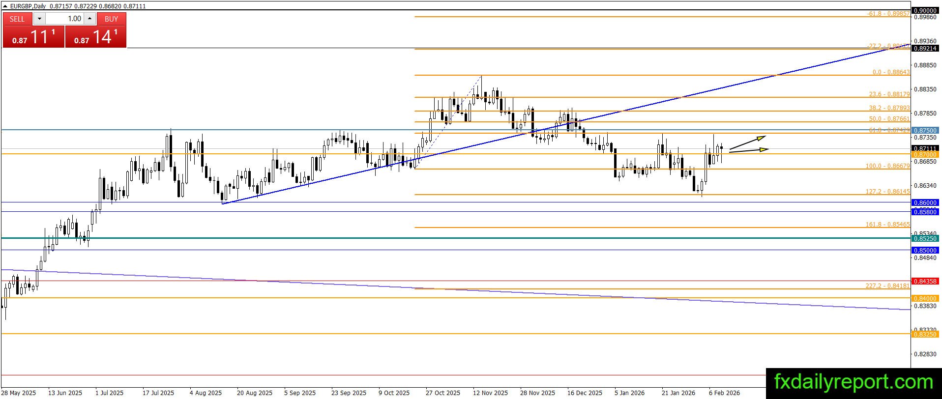Screen dimensions: 942x399
Task: Increase lot volume with up arrow
Action: (x=89, y=19)
